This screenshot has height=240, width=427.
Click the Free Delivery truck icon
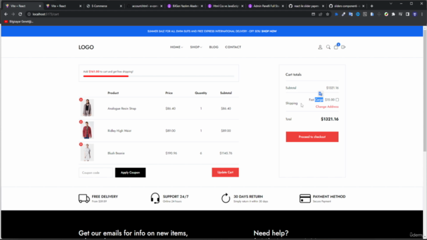coord(84,199)
